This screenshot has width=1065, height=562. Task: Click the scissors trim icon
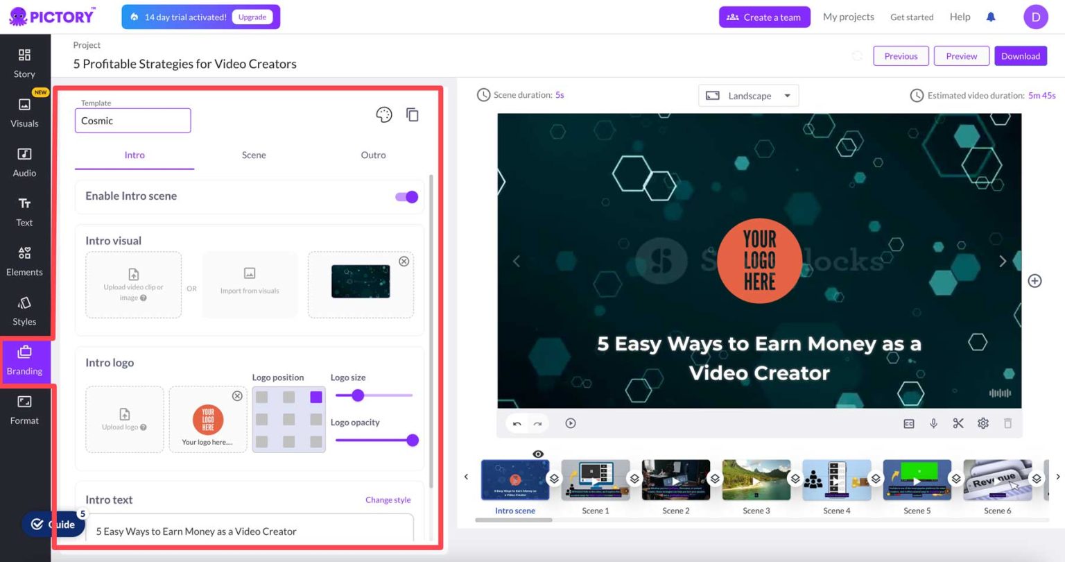click(958, 423)
